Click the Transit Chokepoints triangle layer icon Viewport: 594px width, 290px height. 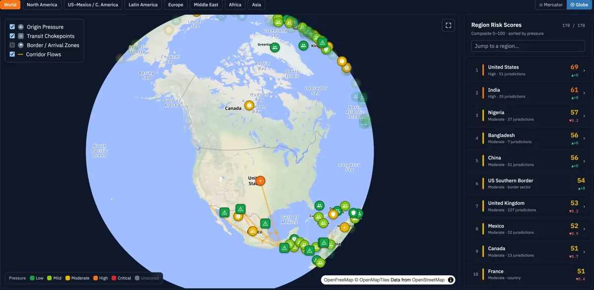pyautogui.click(x=21, y=36)
